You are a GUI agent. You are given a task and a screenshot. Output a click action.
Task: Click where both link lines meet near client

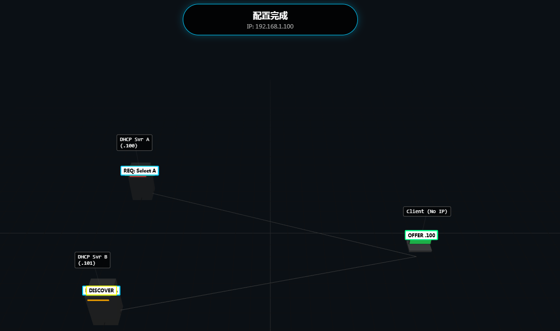pyautogui.click(x=416, y=257)
